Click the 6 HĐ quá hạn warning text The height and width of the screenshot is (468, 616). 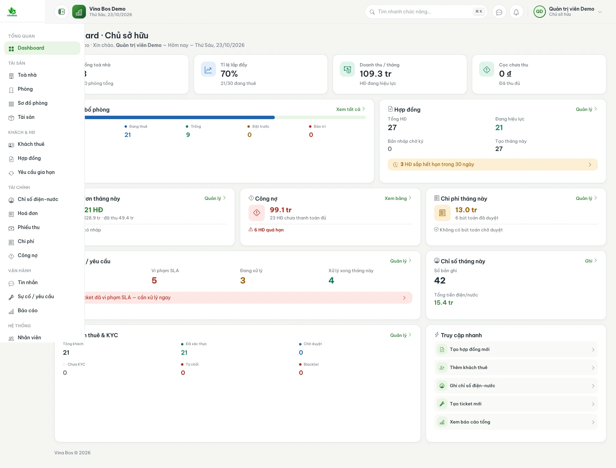(269, 230)
